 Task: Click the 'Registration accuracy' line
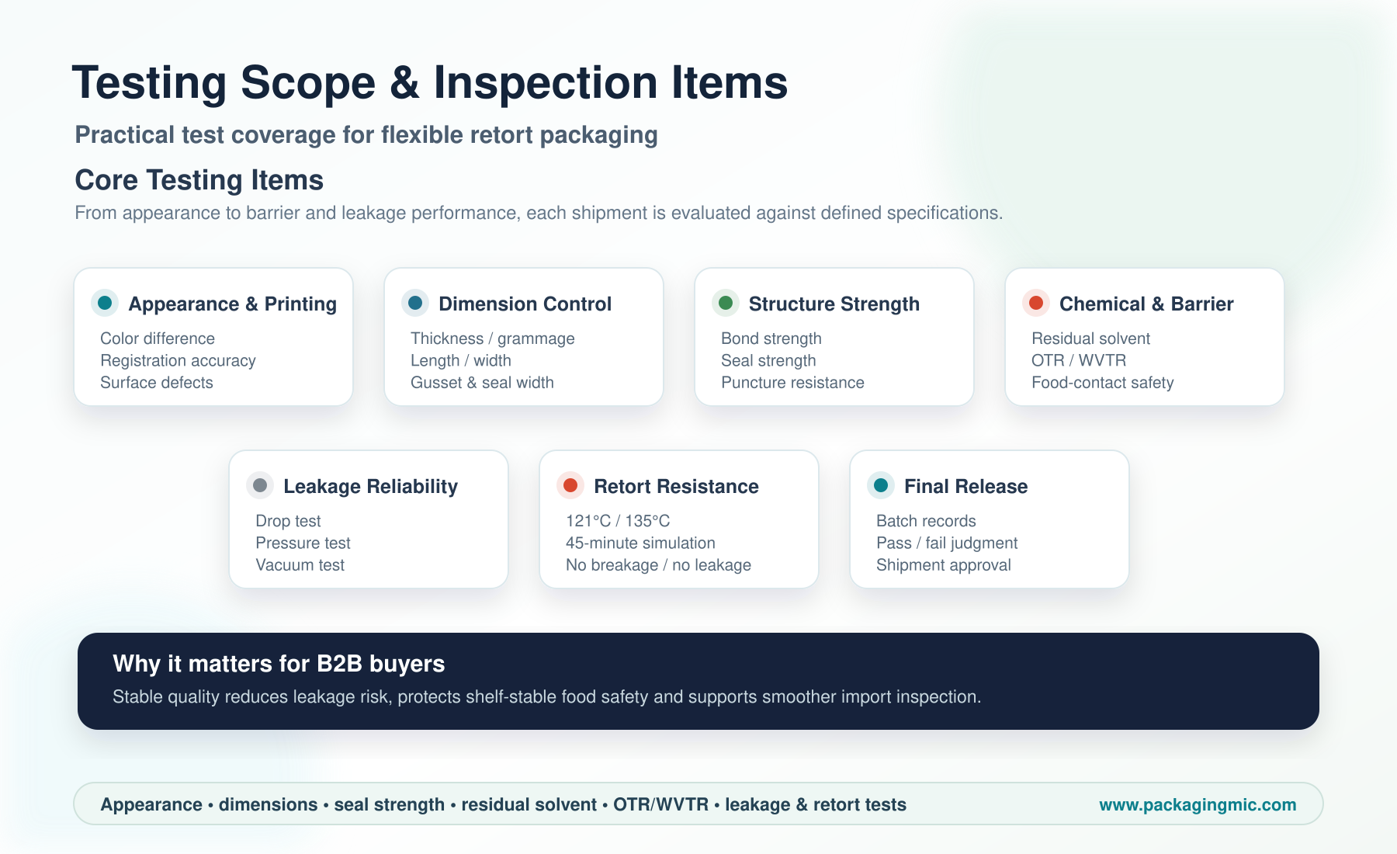(178, 360)
